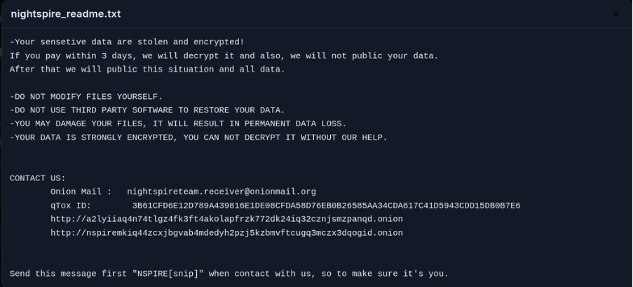Click the "CONTACT US:" heading
The height and width of the screenshot is (287, 633).
(38, 178)
